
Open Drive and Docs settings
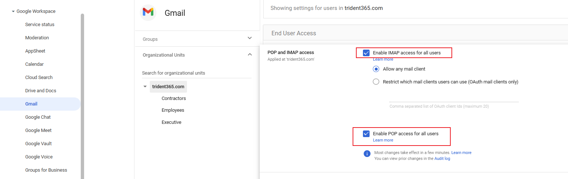[41, 91]
